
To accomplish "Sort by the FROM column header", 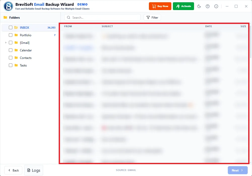I will coord(68,26).
